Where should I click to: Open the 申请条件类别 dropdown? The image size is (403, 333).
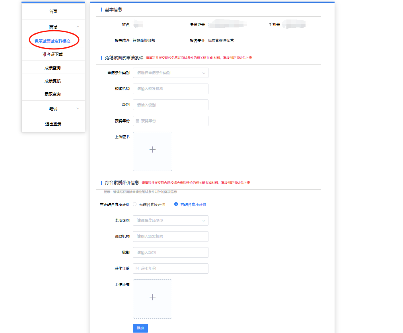pos(170,73)
